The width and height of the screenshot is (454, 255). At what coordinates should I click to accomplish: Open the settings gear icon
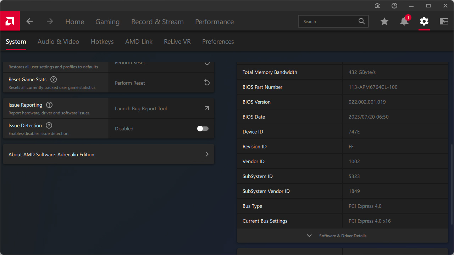pos(424,22)
